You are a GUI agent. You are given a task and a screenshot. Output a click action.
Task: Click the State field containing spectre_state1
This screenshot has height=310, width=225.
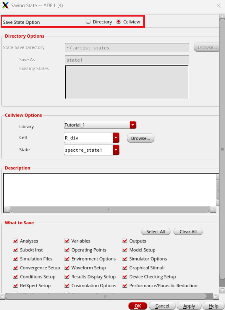point(88,150)
